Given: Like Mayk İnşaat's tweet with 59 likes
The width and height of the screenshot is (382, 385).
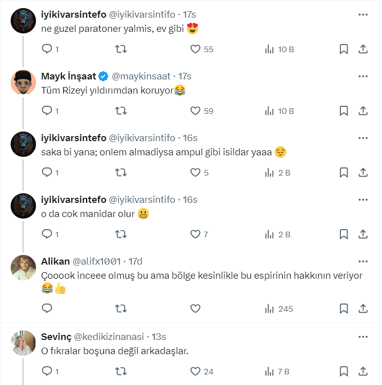Looking at the screenshot, I should (196, 111).
